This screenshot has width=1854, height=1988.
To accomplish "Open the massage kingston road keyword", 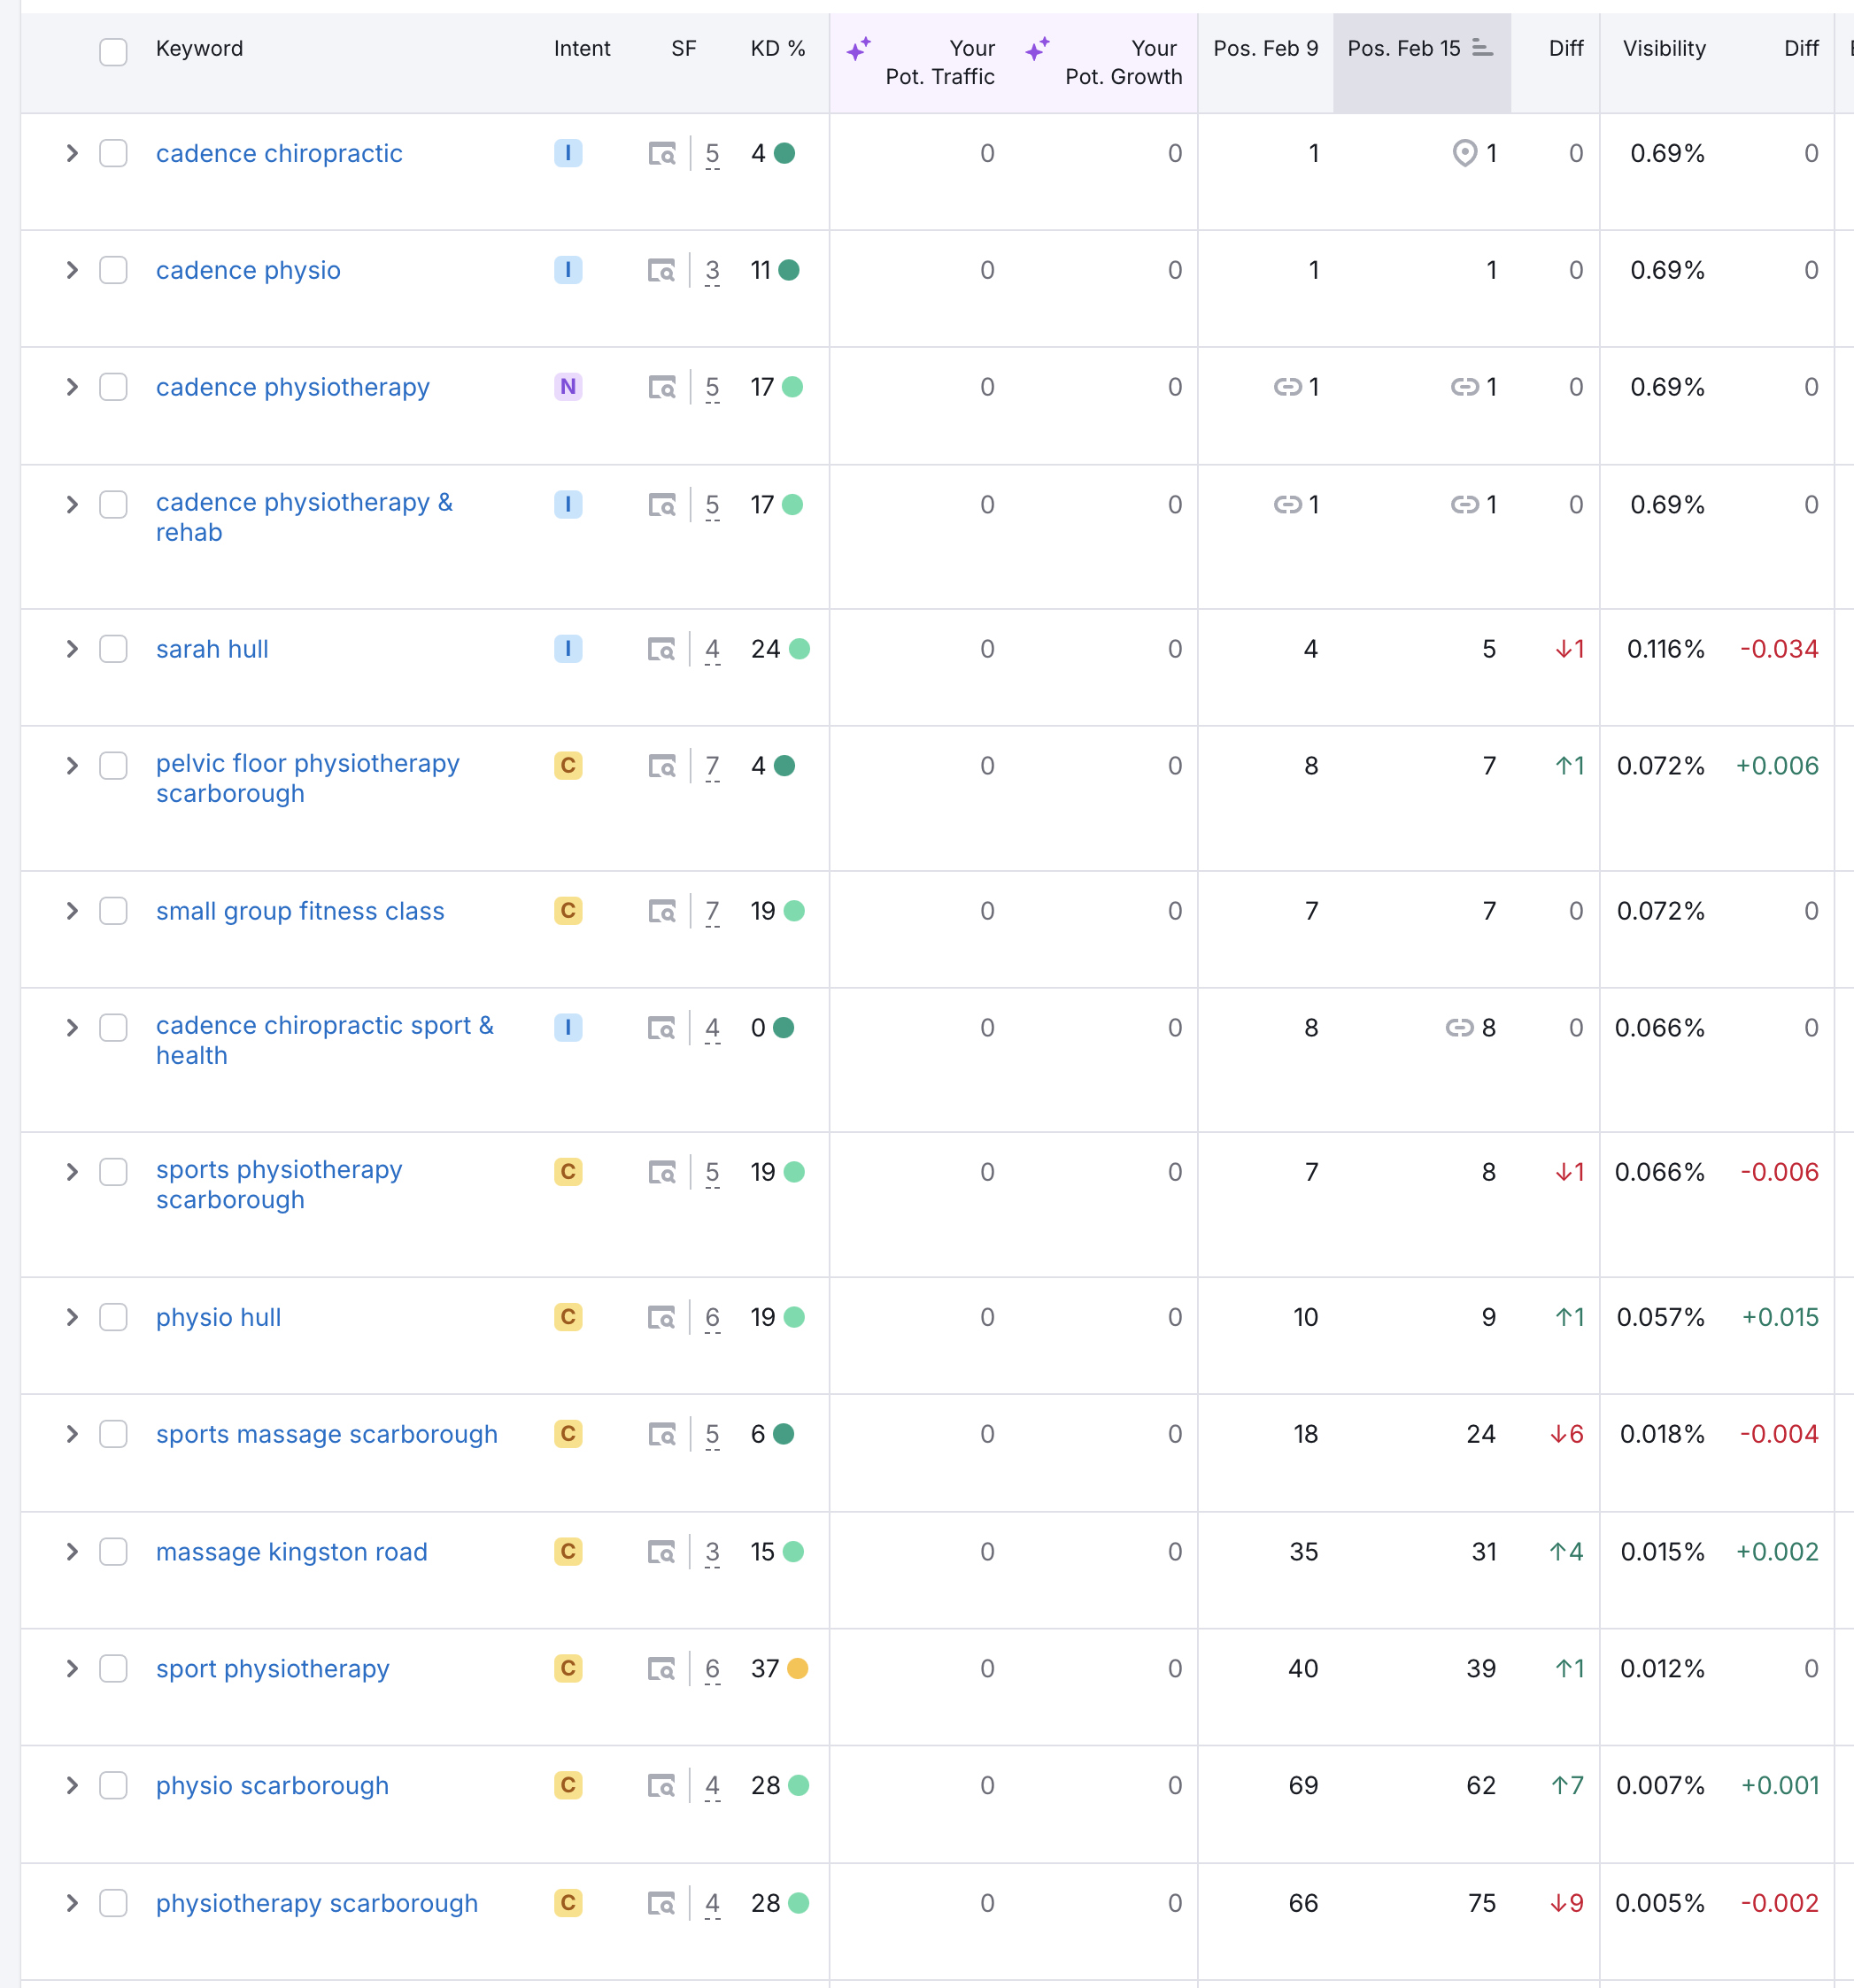I will tap(291, 1552).
